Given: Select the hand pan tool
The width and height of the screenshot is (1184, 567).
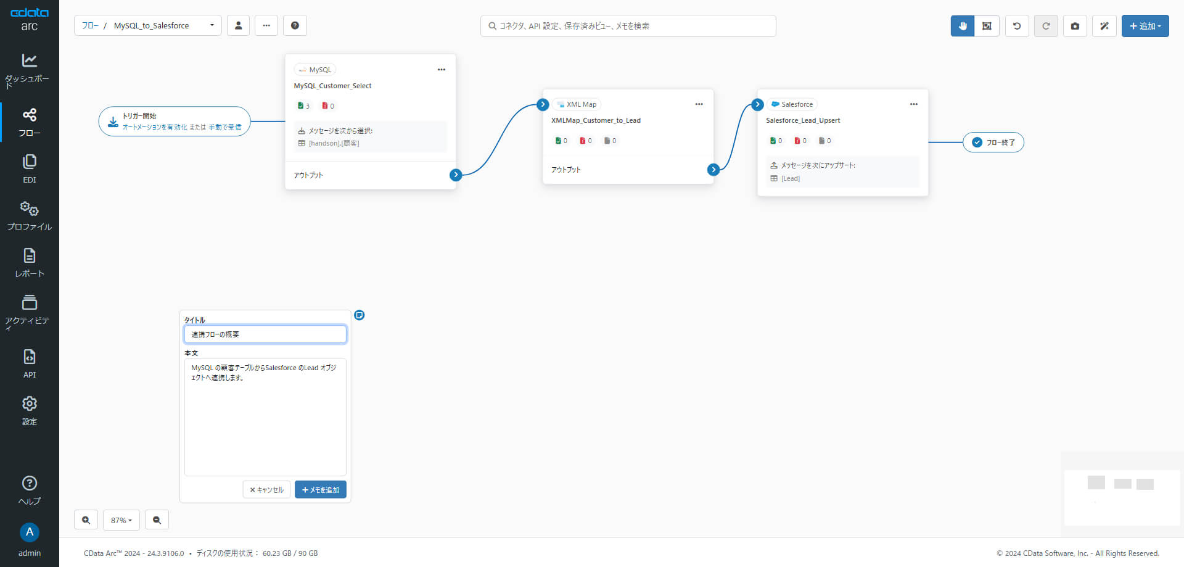Looking at the screenshot, I should pyautogui.click(x=963, y=26).
